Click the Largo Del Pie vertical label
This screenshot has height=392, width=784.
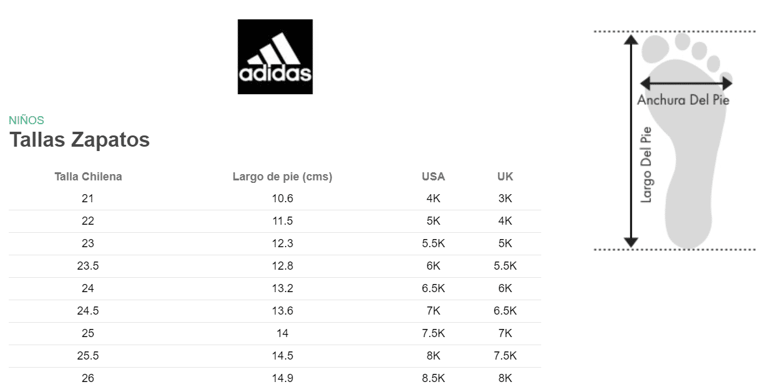click(x=647, y=165)
